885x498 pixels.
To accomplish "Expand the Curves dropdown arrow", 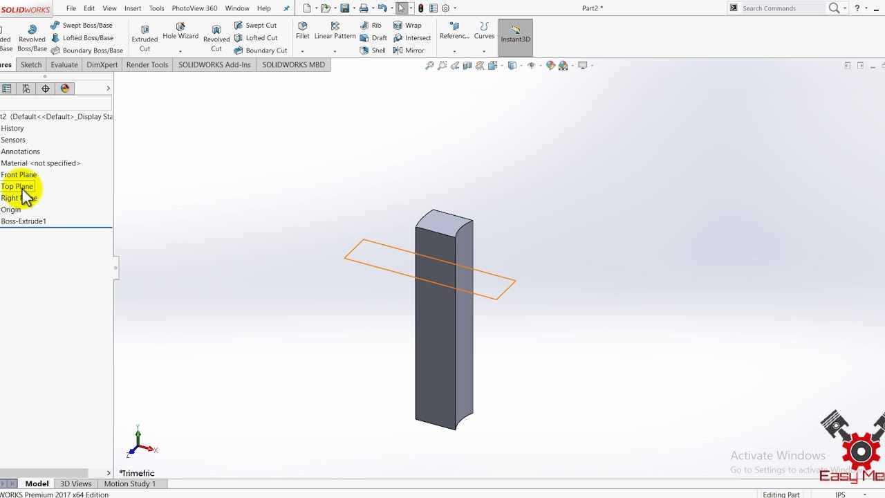I will coord(484,51).
